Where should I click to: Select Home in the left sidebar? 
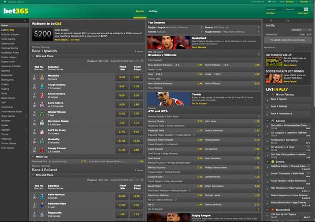point(14,25)
